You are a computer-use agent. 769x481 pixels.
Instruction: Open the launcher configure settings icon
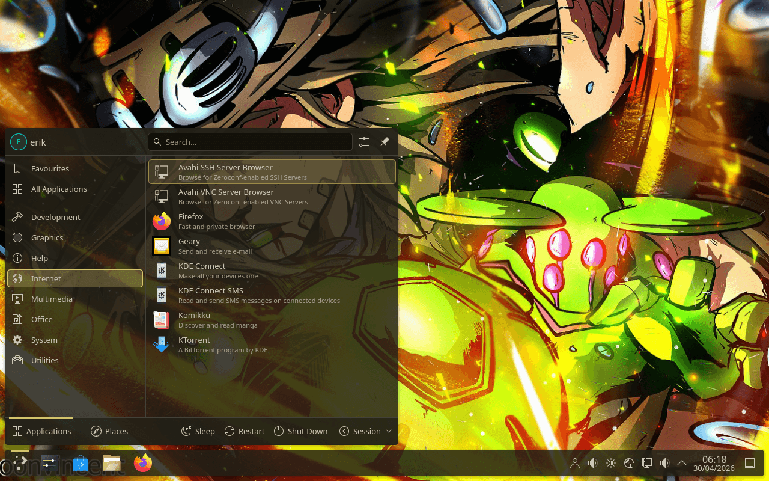pos(364,142)
